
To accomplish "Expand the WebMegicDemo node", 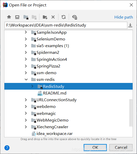I will click(x=26, y=120).
